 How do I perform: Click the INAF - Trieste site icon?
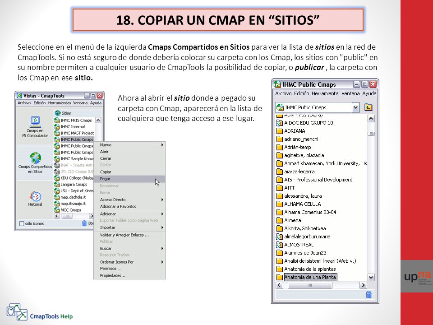coord(57,165)
